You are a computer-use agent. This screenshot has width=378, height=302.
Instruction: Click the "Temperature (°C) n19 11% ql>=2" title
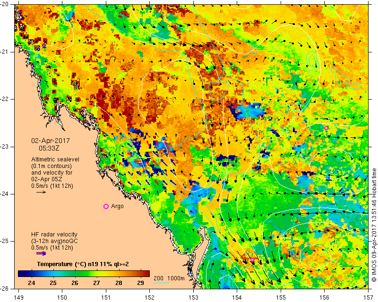click(83, 264)
